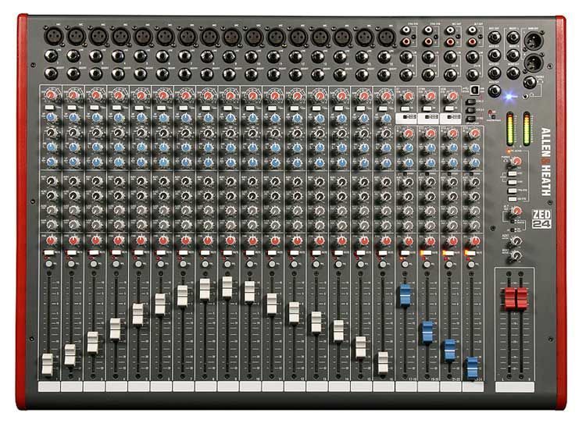This screenshot has height=427, width=586.
Task: Turn the channel 1 HF EQ knob
Action: point(52,118)
